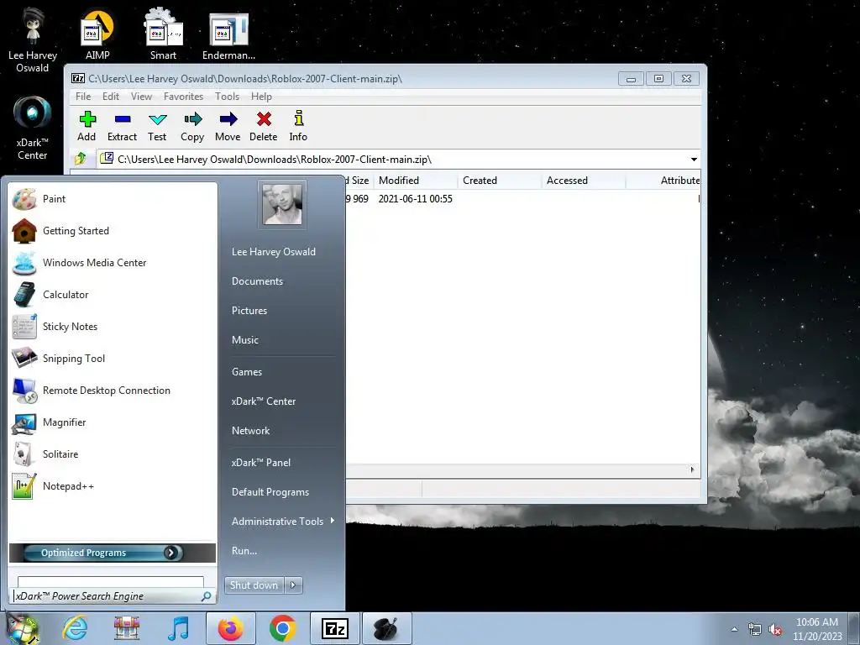The image size is (860, 645).
Task: Open Calculator from Start menu
Action: pos(113,295)
